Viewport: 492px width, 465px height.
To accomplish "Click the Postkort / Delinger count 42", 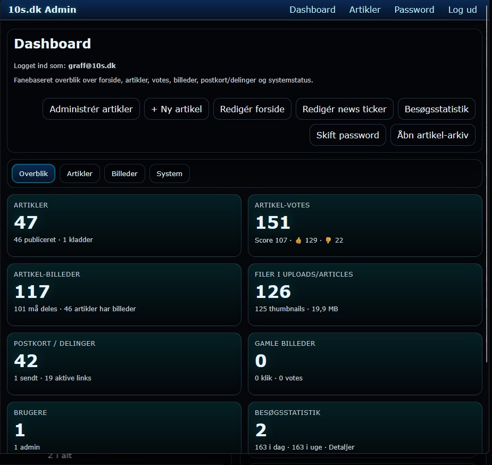I will (x=26, y=361).
